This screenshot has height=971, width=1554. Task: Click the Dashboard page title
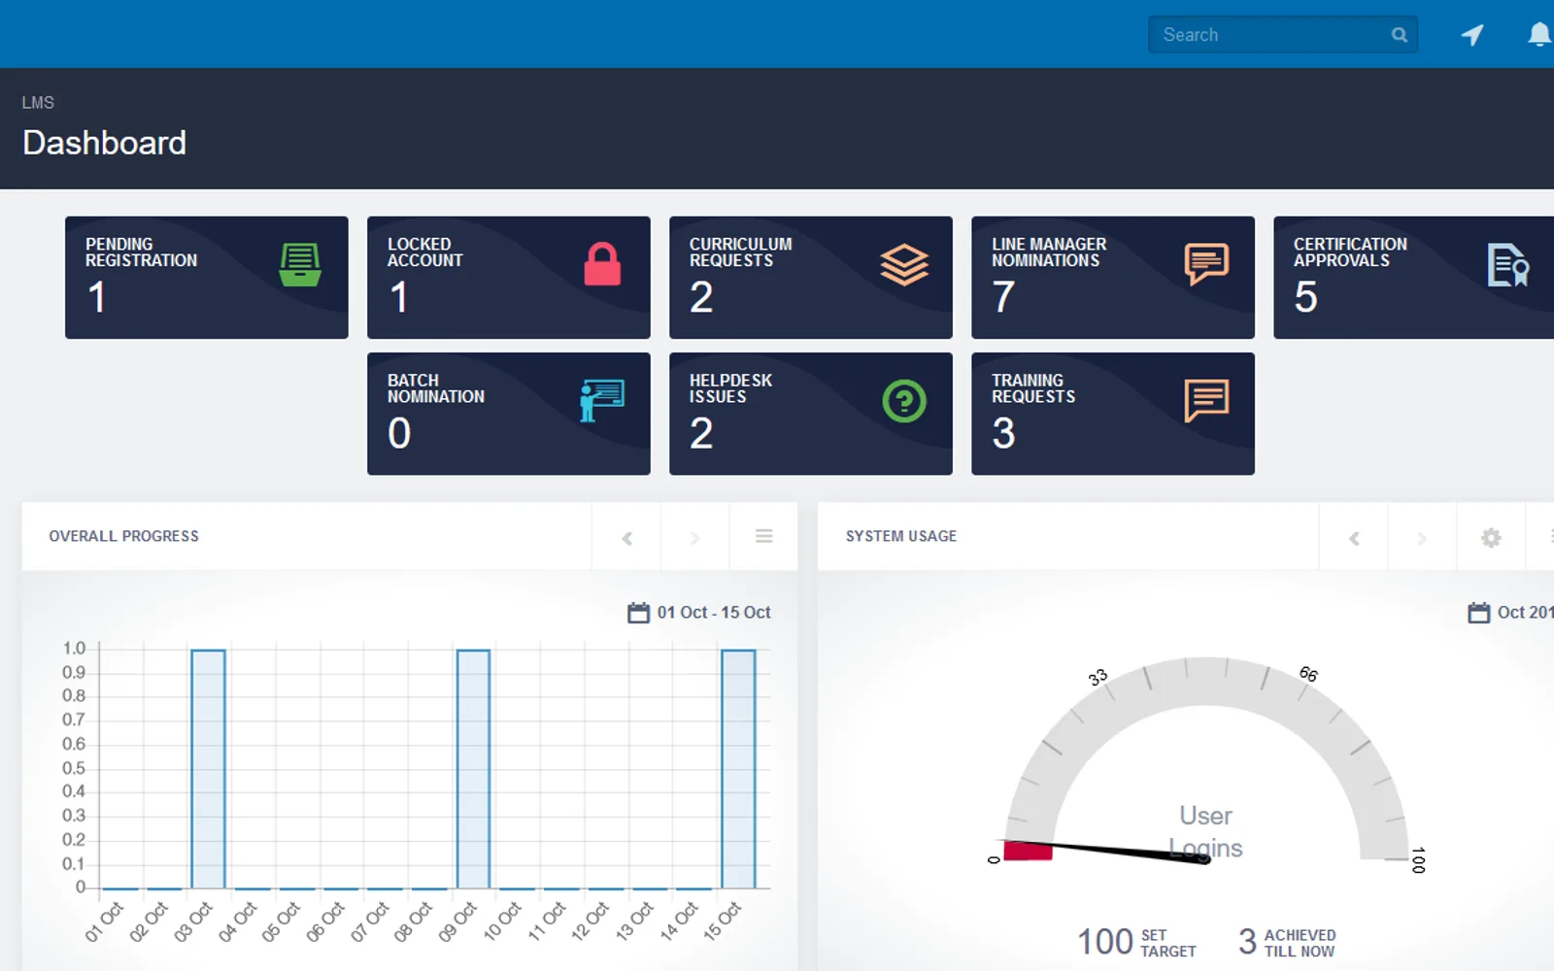click(x=104, y=143)
